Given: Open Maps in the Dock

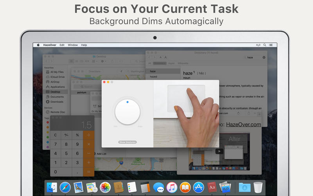Looking at the screenshot, I should 92,188.
